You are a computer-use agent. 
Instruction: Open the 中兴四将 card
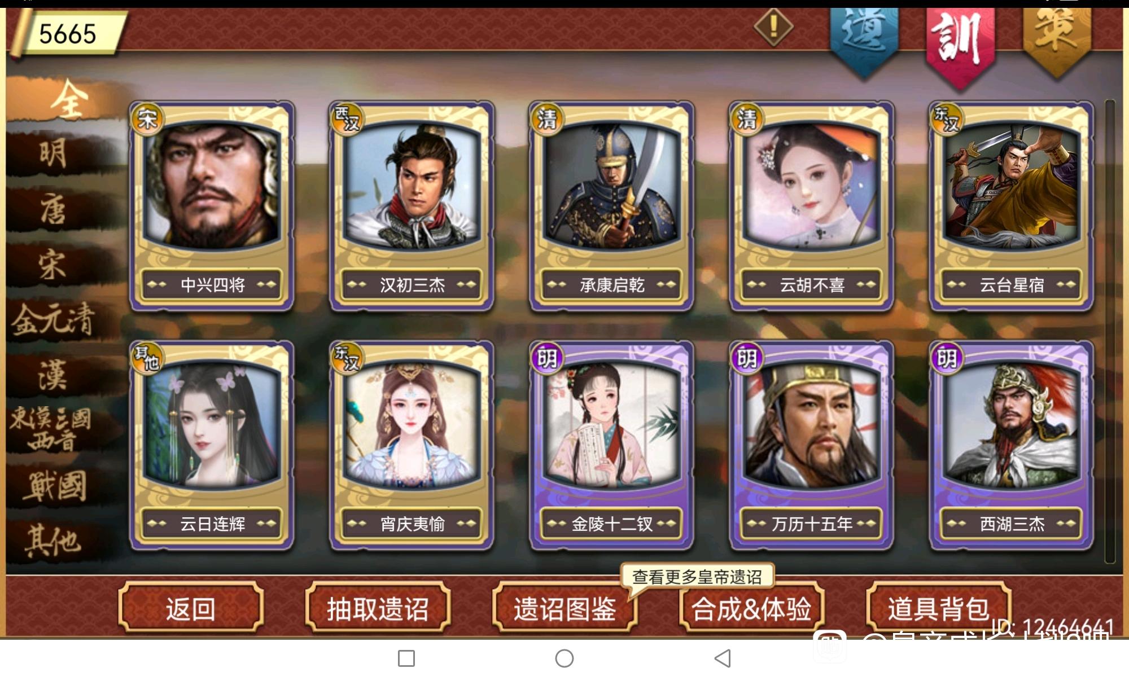[212, 206]
